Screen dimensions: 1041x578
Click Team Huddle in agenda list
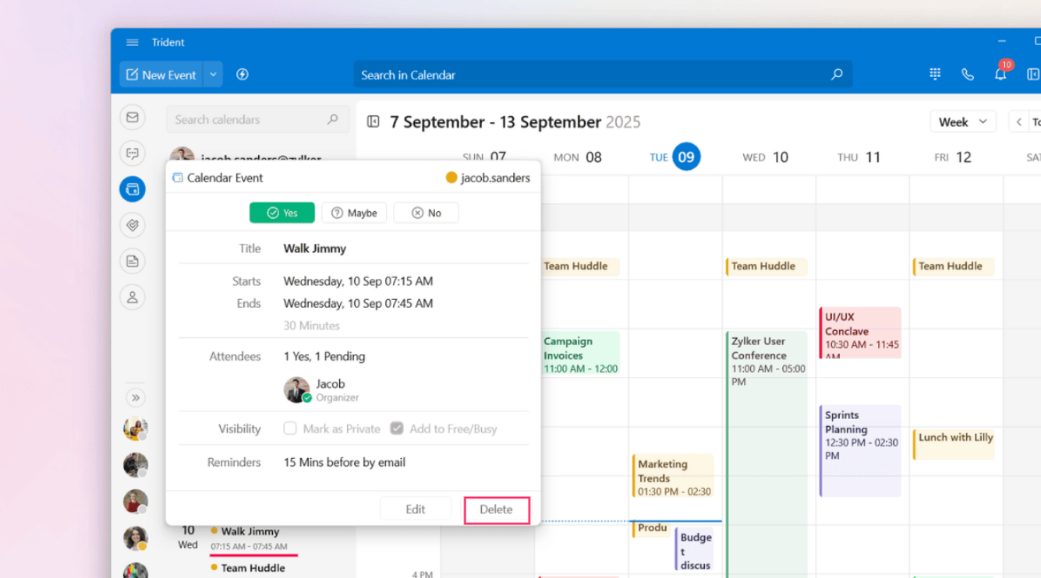(x=253, y=568)
